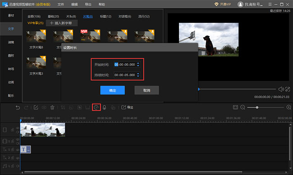Click the text track 1 T icon
The height and width of the screenshot is (175, 293).
pyautogui.click(x=5, y=149)
